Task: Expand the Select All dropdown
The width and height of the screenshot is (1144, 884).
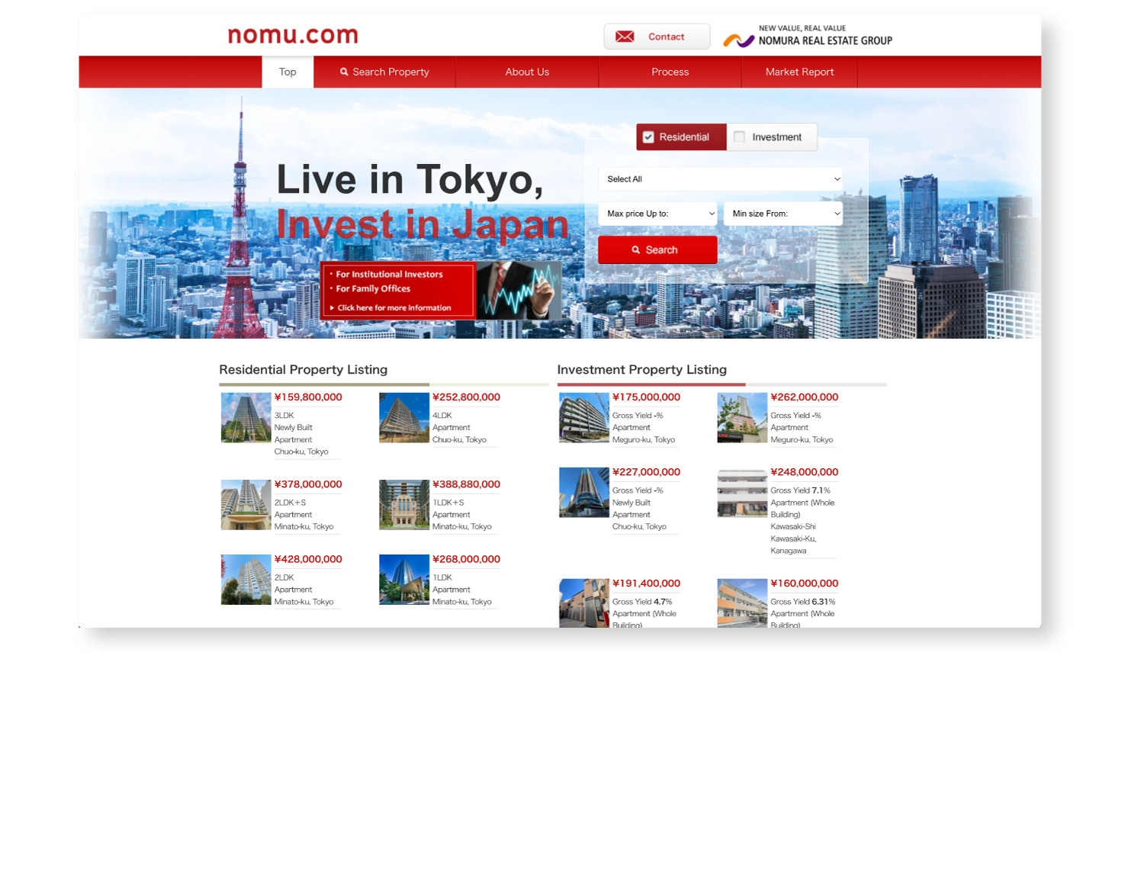Action: 721,179
